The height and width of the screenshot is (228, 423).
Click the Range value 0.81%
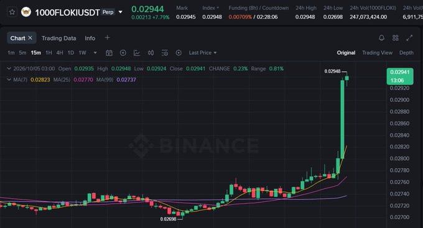[276, 69]
